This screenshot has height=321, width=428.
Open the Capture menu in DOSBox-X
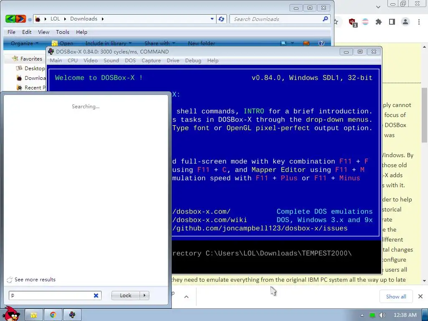pyautogui.click(x=151, y=60)
